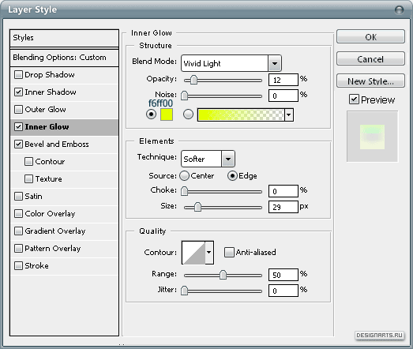Click the Opacity value field

(x=283, y=80)
